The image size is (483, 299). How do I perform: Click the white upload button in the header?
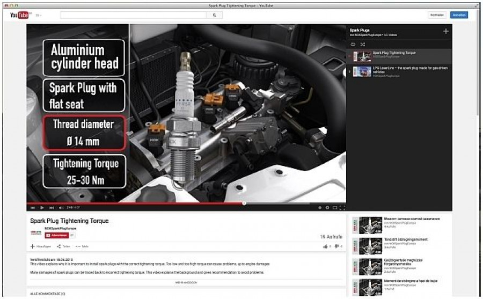(437, 15)
